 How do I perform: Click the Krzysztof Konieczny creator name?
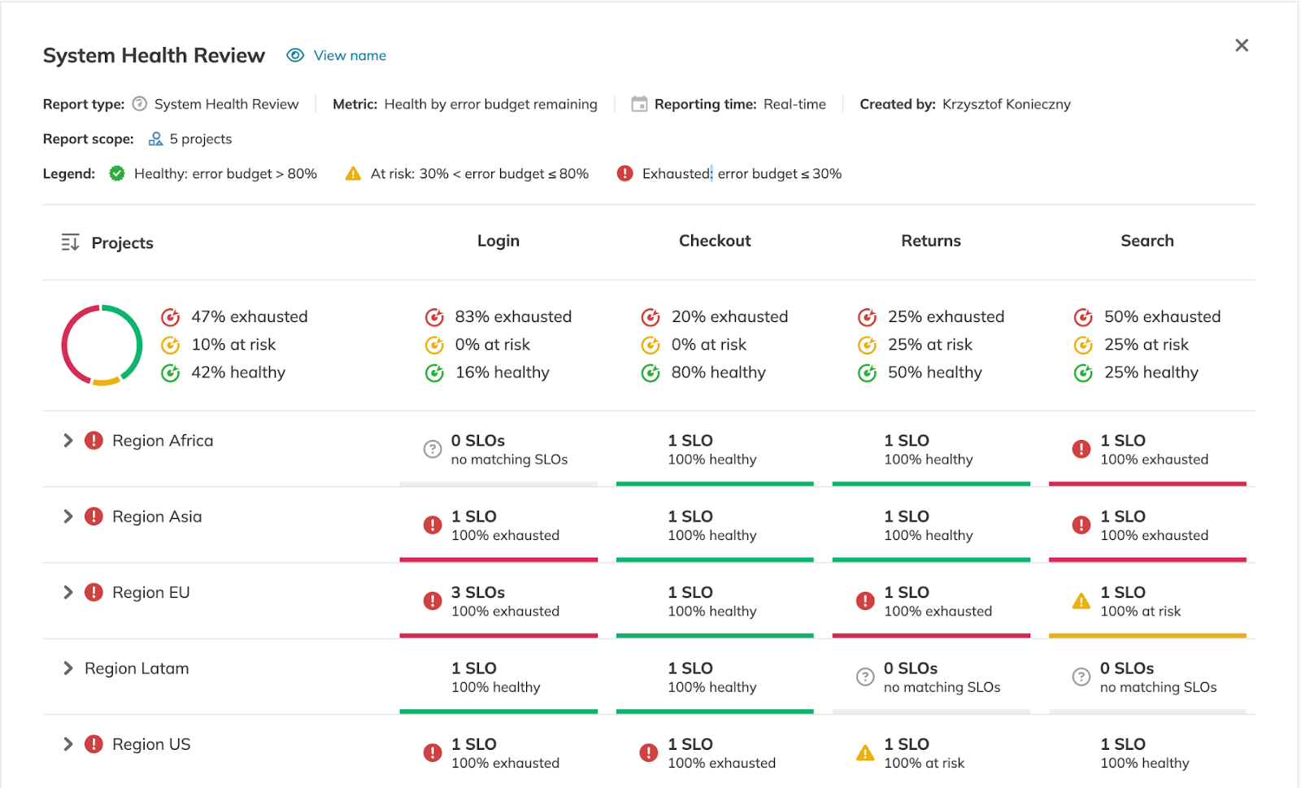(1006, 104)
